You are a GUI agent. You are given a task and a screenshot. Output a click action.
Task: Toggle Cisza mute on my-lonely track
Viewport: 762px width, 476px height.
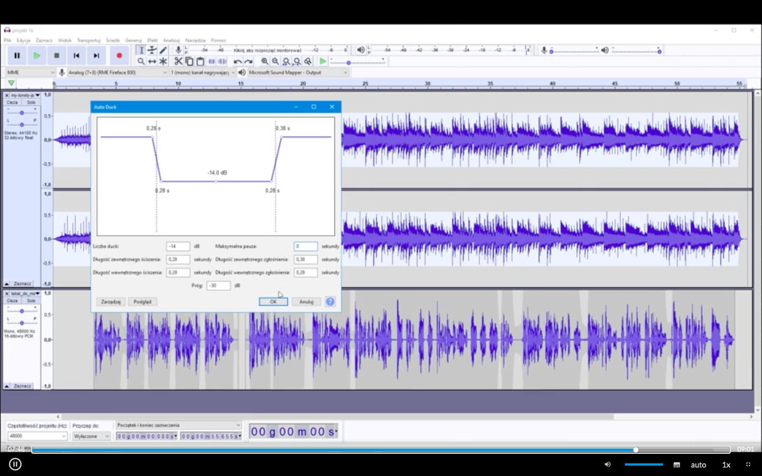[x=12, y=102]
